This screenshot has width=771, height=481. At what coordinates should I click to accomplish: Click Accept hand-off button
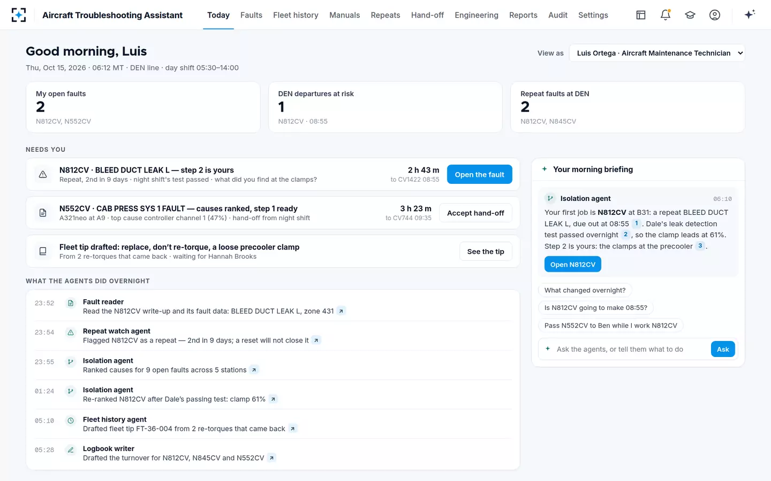point(475,213)
